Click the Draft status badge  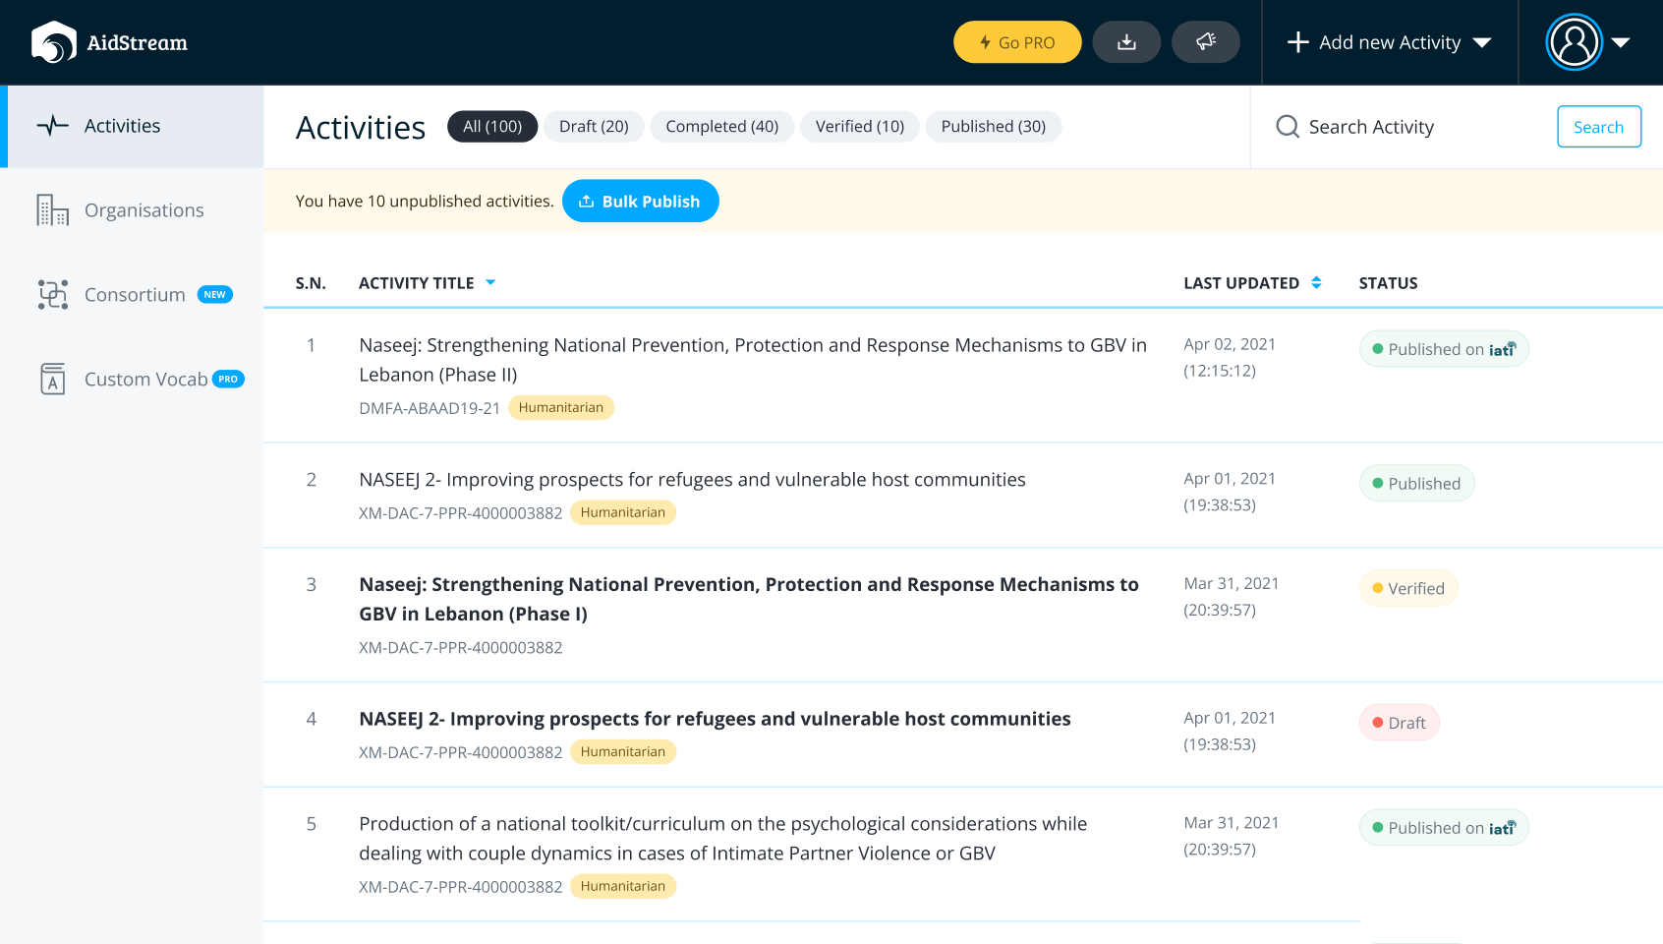coord(1400,723)
